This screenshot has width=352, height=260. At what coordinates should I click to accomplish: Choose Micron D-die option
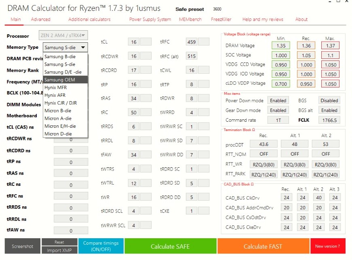coord(65,134)
